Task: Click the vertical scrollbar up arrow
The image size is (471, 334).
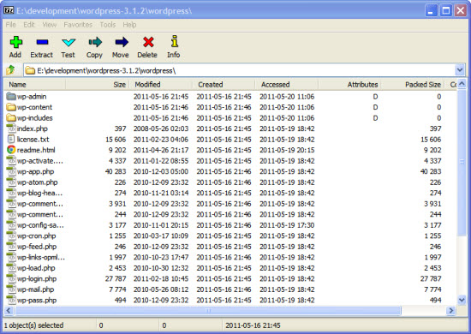Action: coord(462,84)
